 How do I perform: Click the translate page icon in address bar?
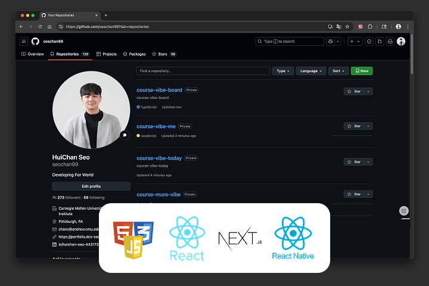click(338, 27)
